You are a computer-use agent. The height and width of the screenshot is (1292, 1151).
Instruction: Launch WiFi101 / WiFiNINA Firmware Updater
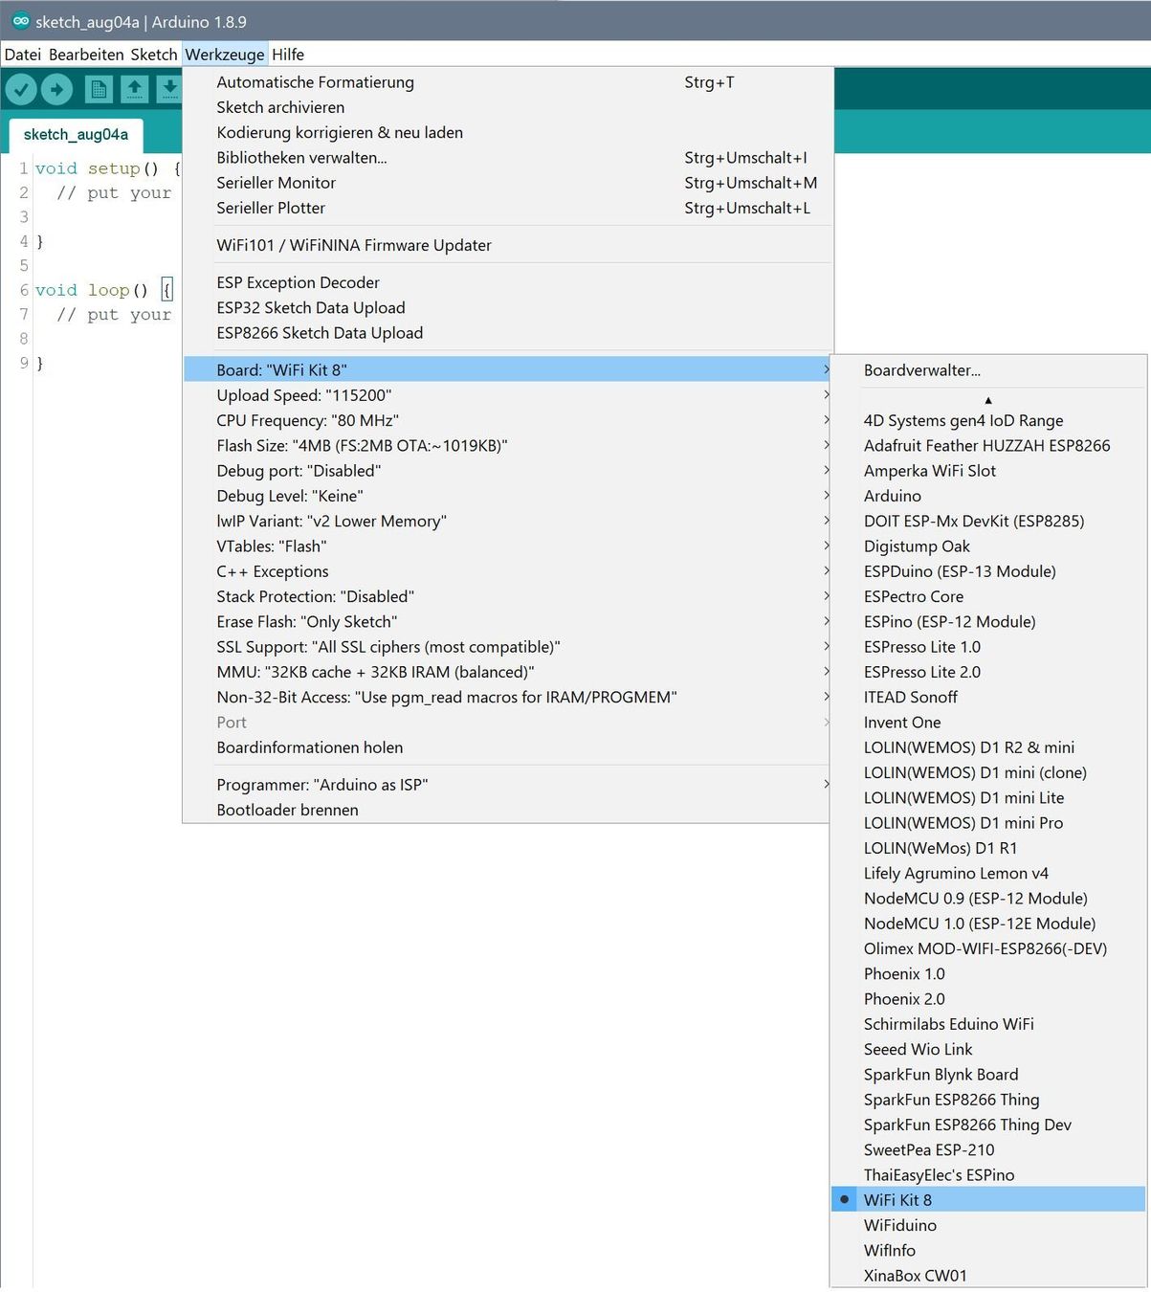click(x=506, y=245)
